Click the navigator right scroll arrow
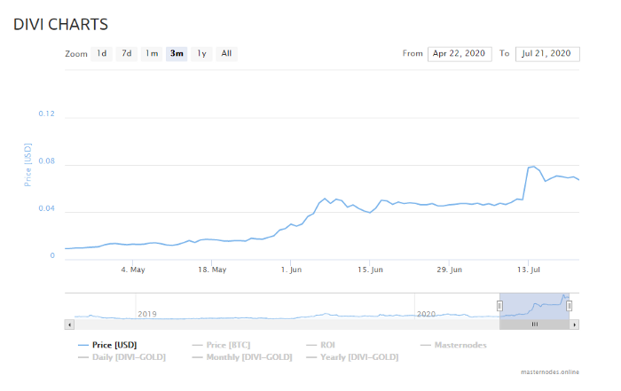 point(574,325)
